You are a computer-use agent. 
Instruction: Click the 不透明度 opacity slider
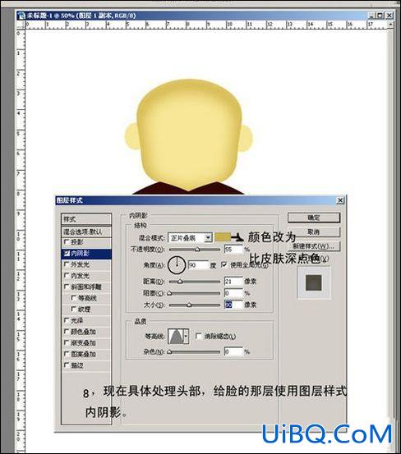pyautogui.click(x=195, y=250)
